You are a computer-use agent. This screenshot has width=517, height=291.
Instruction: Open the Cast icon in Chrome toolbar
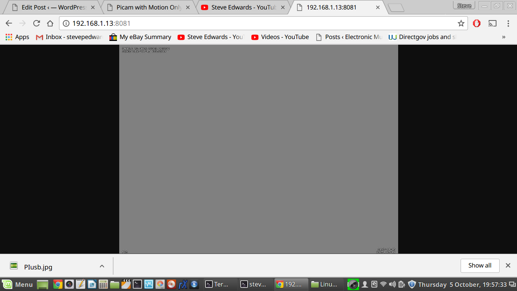(x=492, y=23)
